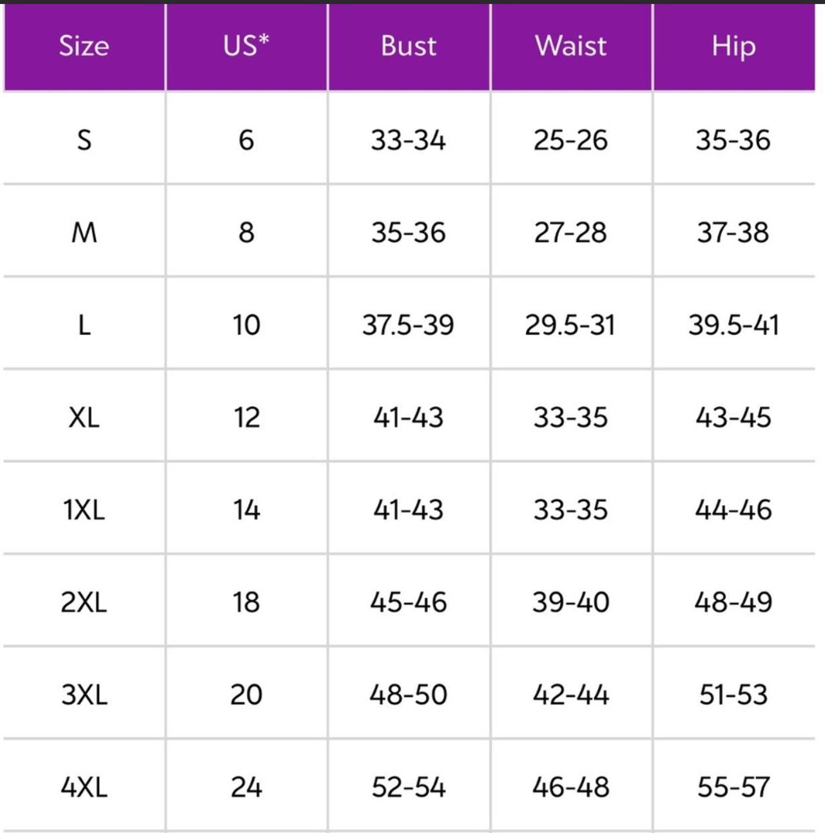The image size is (825, 833).
Task: Click hip measurement 55-57
Action: coord(734,787)
